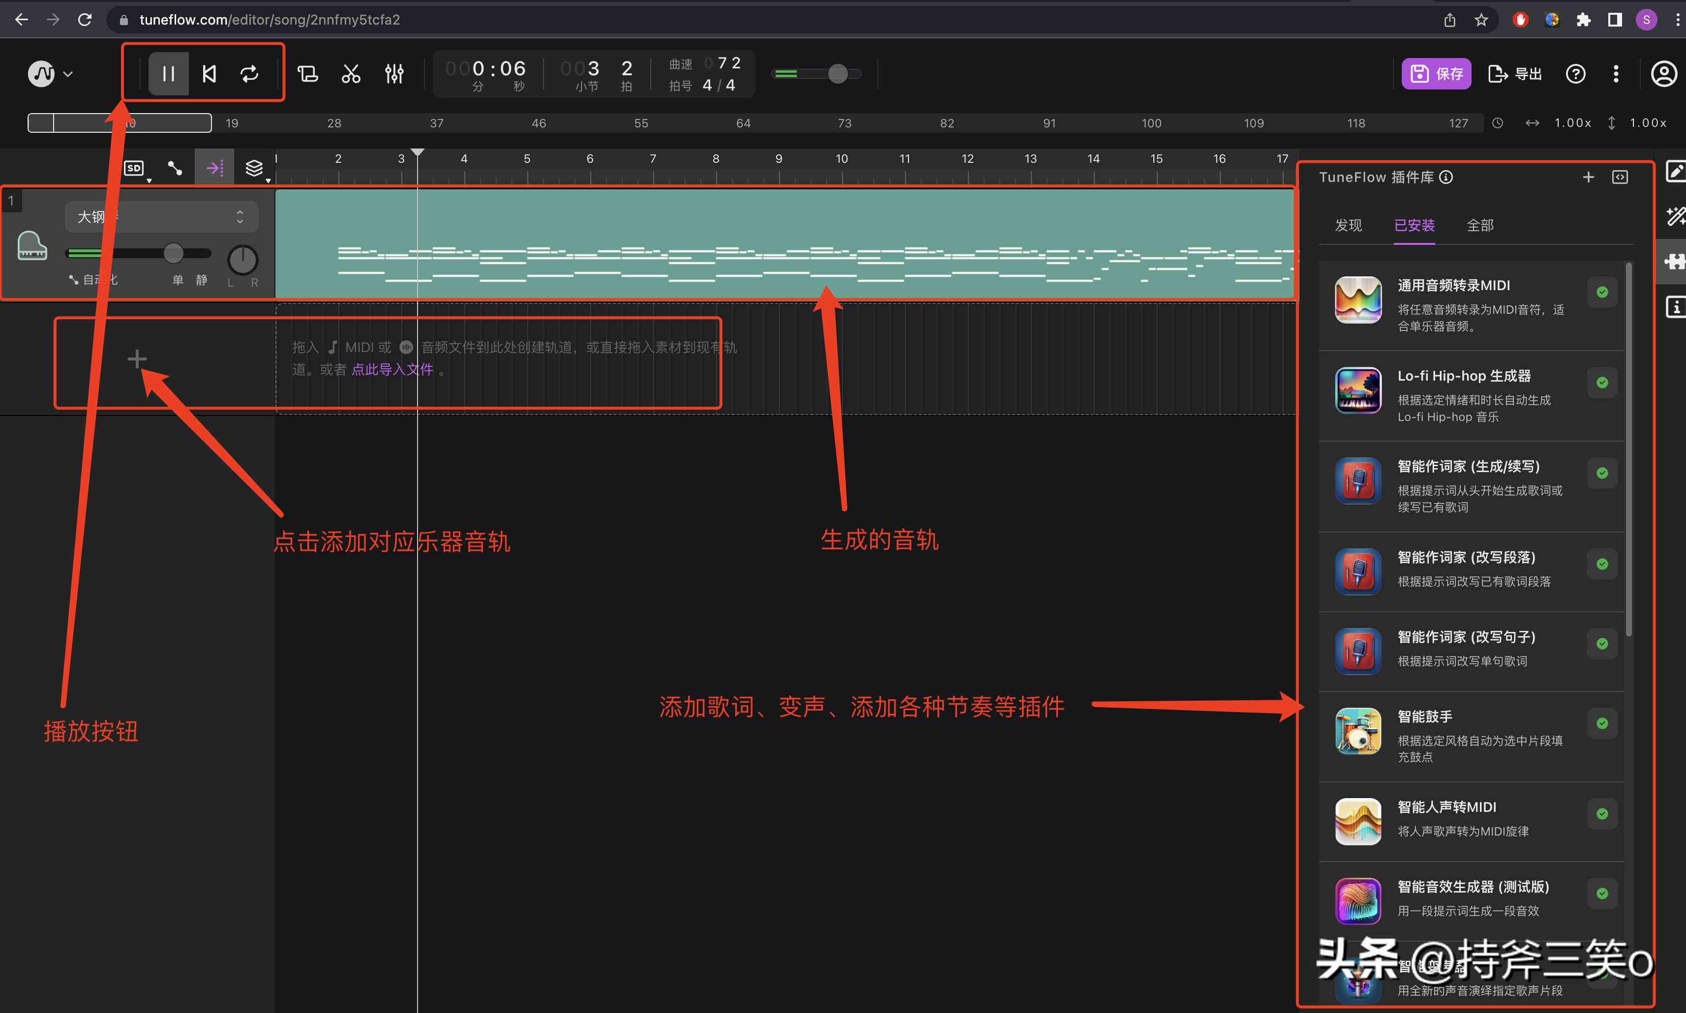The image size is (1686, 1013).
Task: Click the piano instrument icon on track 1
Action: coord(32,246)
